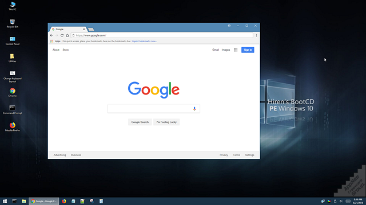
Task: Select the Utilities folder on desktop
Action: (13, 58)
